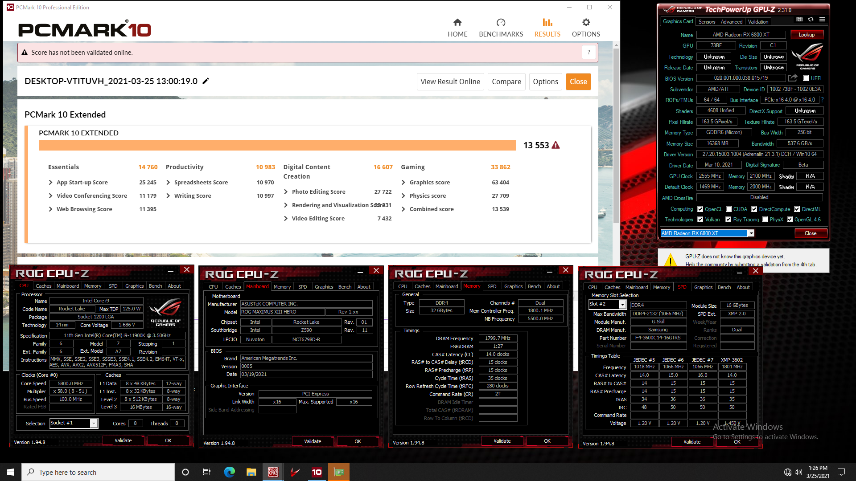Open the OPTIONS gear icon

click(x=586, y=22)
